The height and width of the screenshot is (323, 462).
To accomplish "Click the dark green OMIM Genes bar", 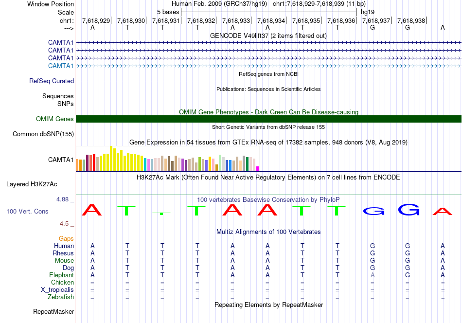I will tap(268, 119).
